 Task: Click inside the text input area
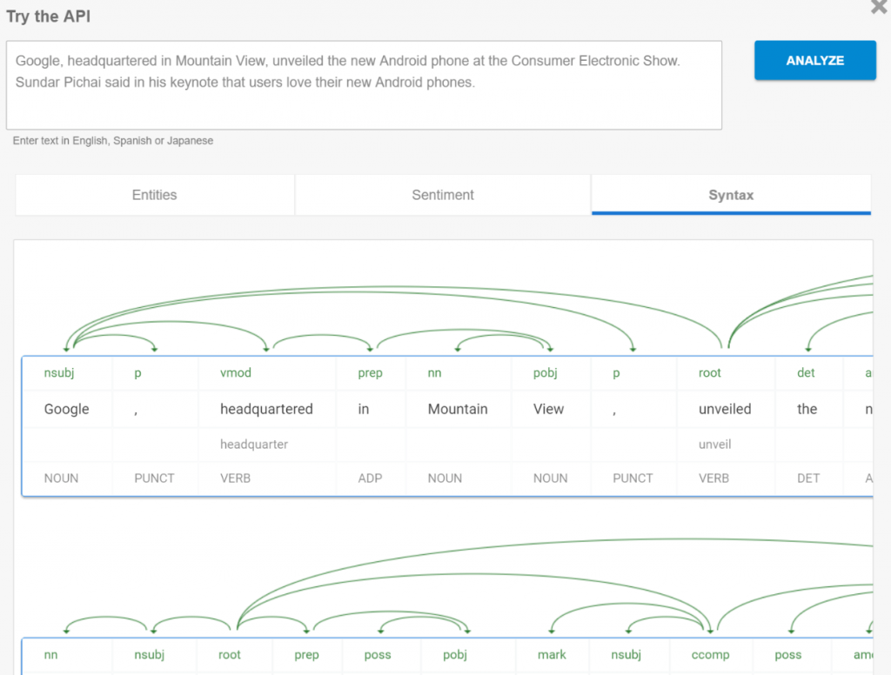pos(365,84)
